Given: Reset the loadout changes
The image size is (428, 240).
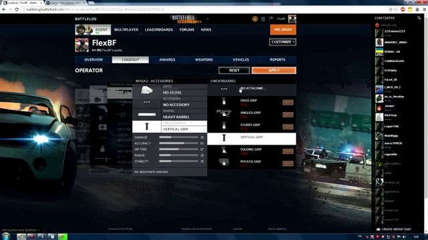Looking at the screenshot, I should [x=234, y=71].
